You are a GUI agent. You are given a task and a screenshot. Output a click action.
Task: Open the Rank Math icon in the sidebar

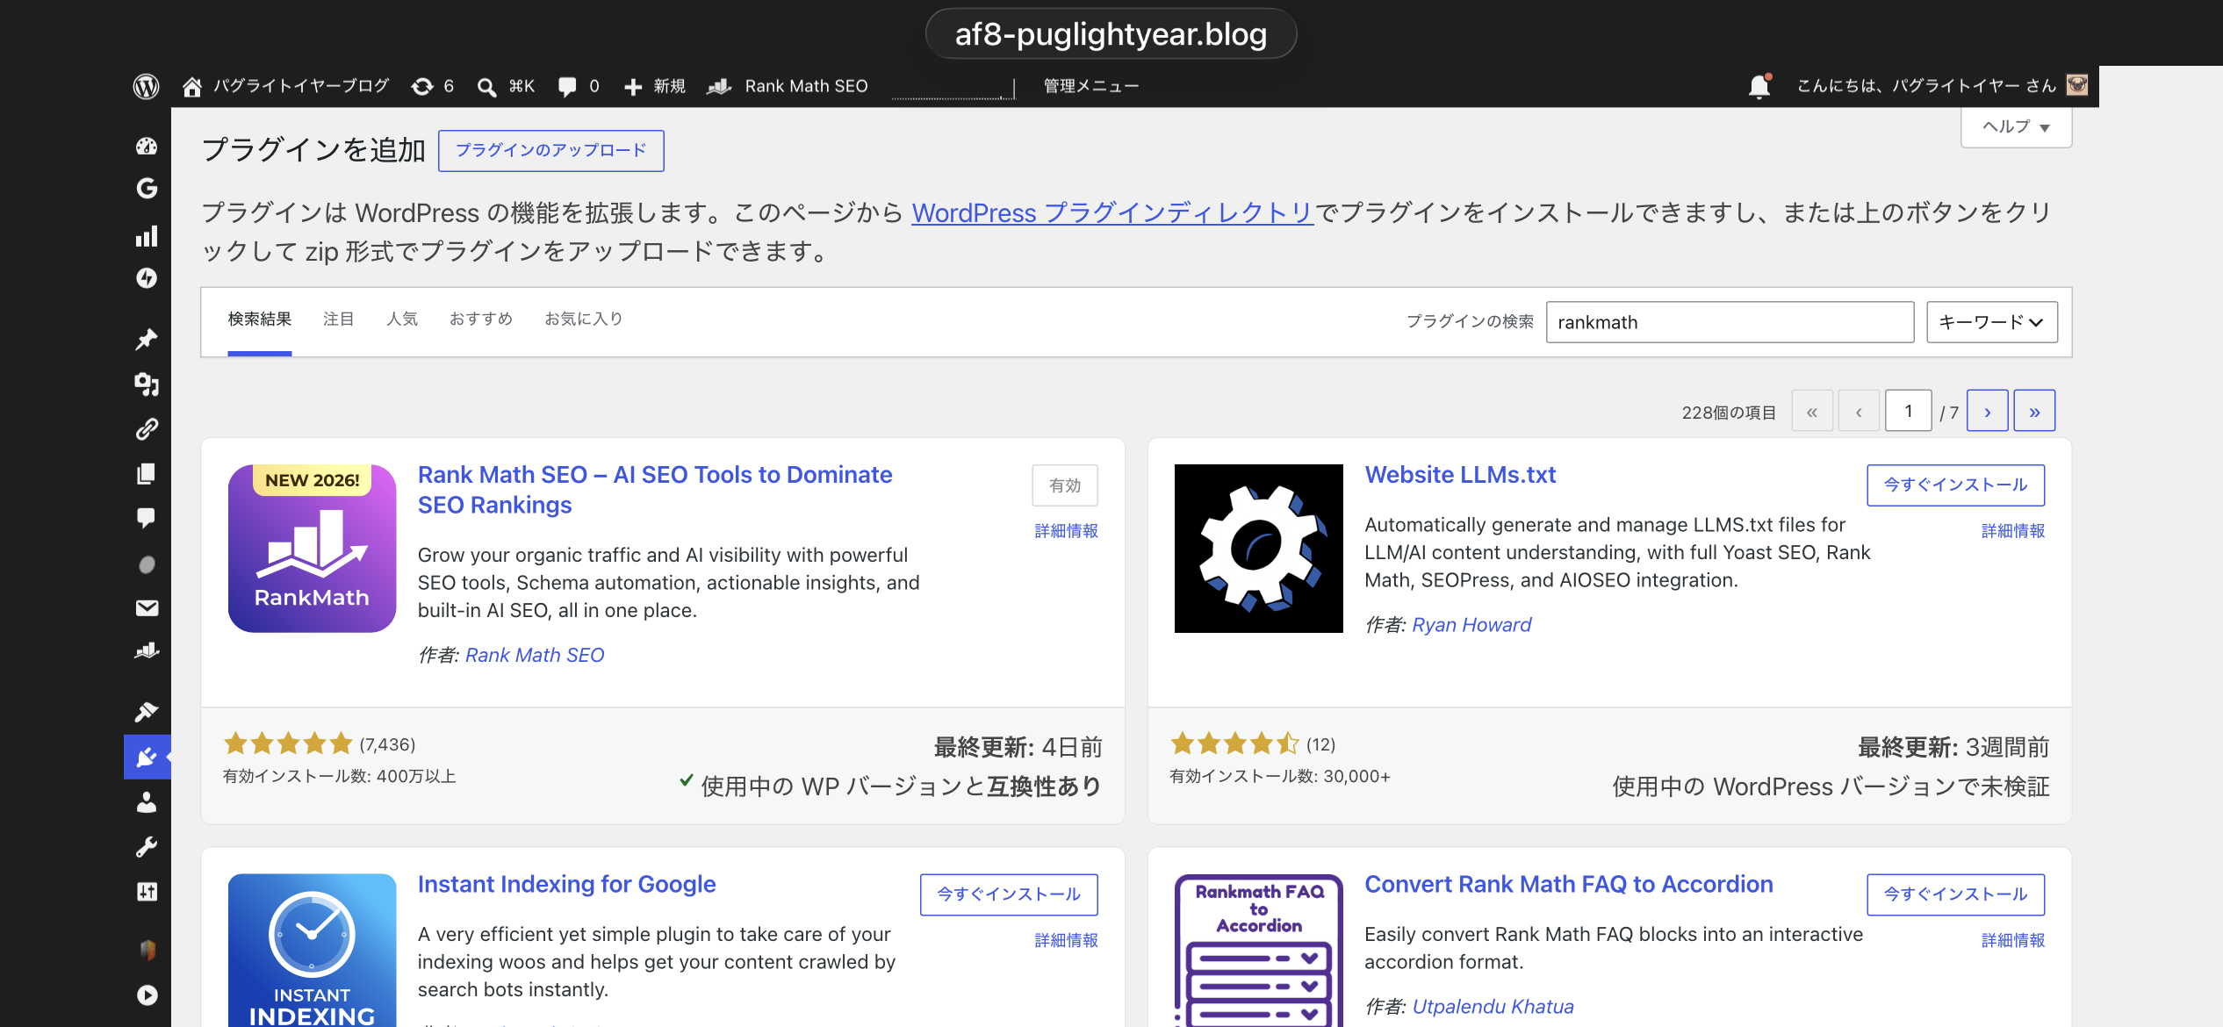[147, 650]
